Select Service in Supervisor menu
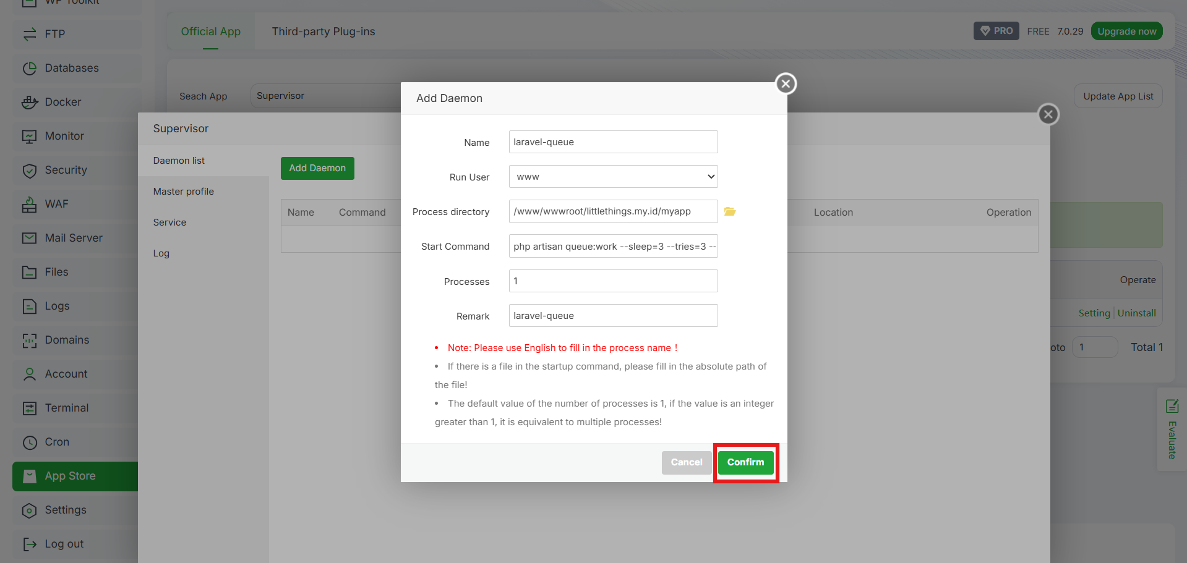1187x563 pixels. 204,222
